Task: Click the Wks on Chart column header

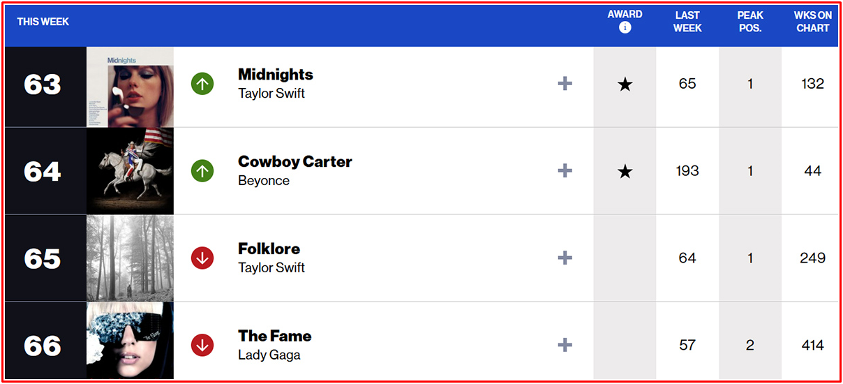Action: pyautogui.click(x=812, y=22)
